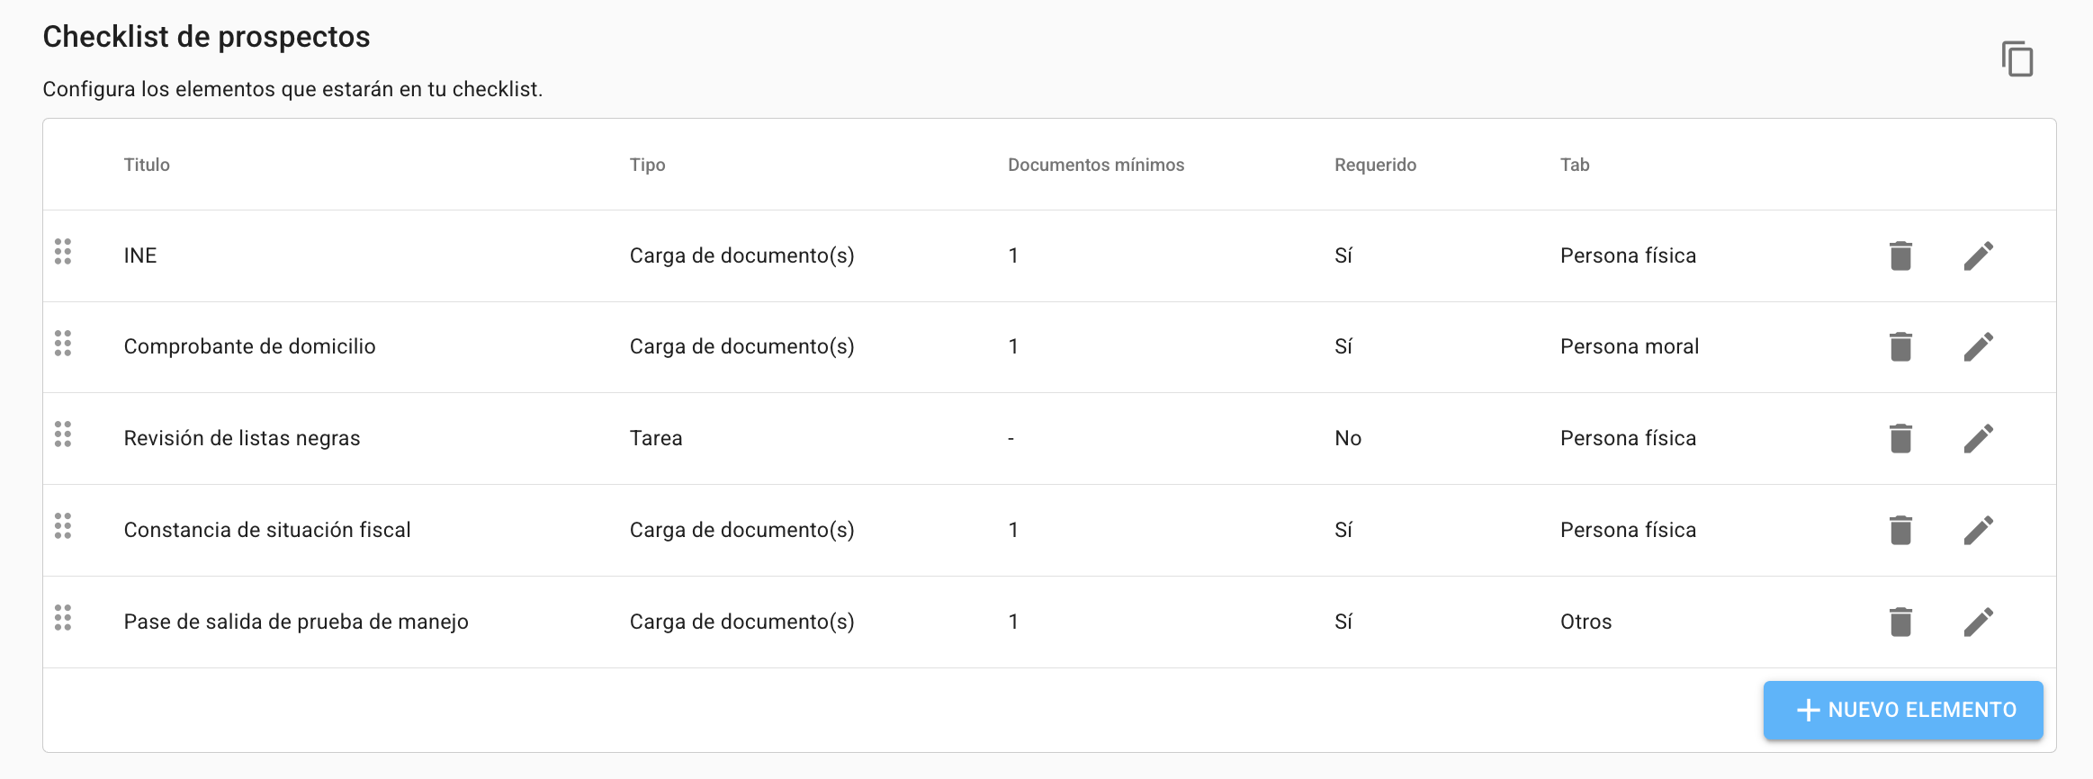Grab the drag handle of the INE row

point(63,252)
